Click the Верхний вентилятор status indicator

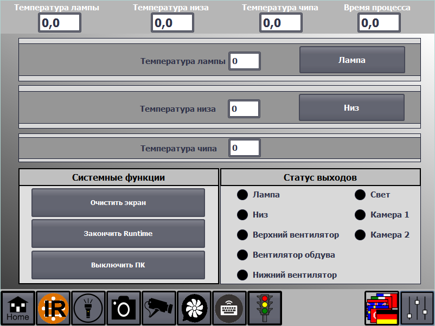pyautogui.click(x=242, y=235)
